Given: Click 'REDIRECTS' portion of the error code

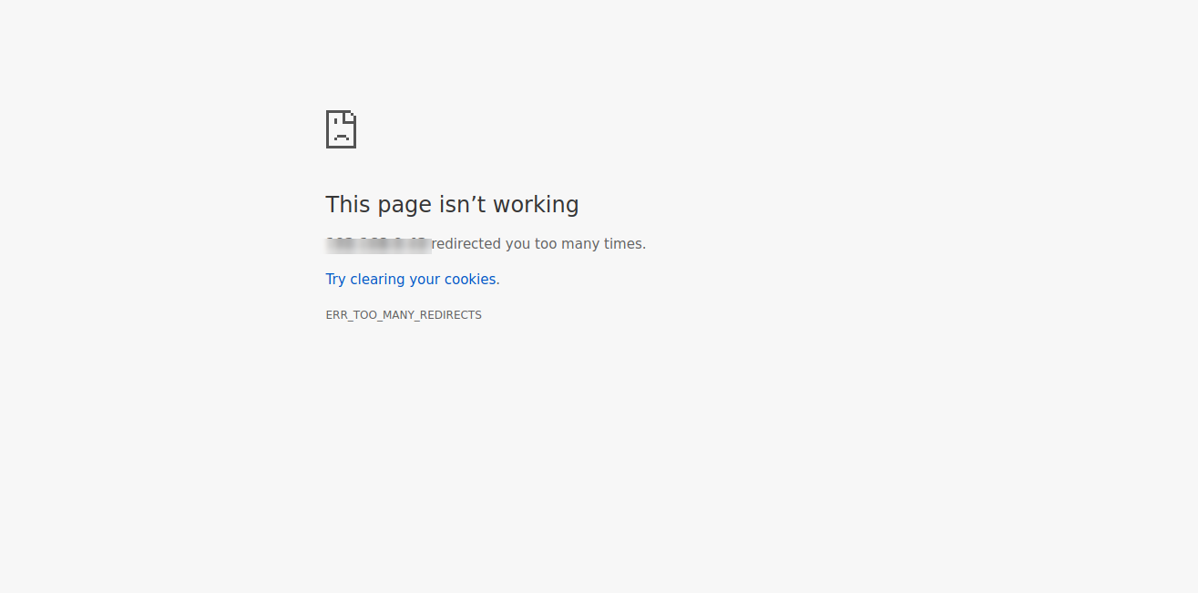Looking at the screenshot, I should pyautogui.click(x=448, y=315).
